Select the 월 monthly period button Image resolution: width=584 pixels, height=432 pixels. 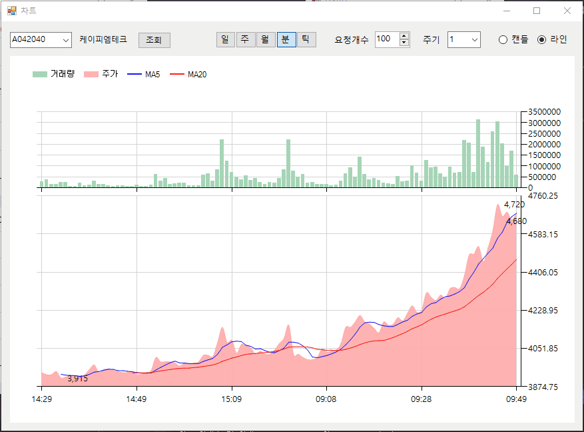coord(266,39)
